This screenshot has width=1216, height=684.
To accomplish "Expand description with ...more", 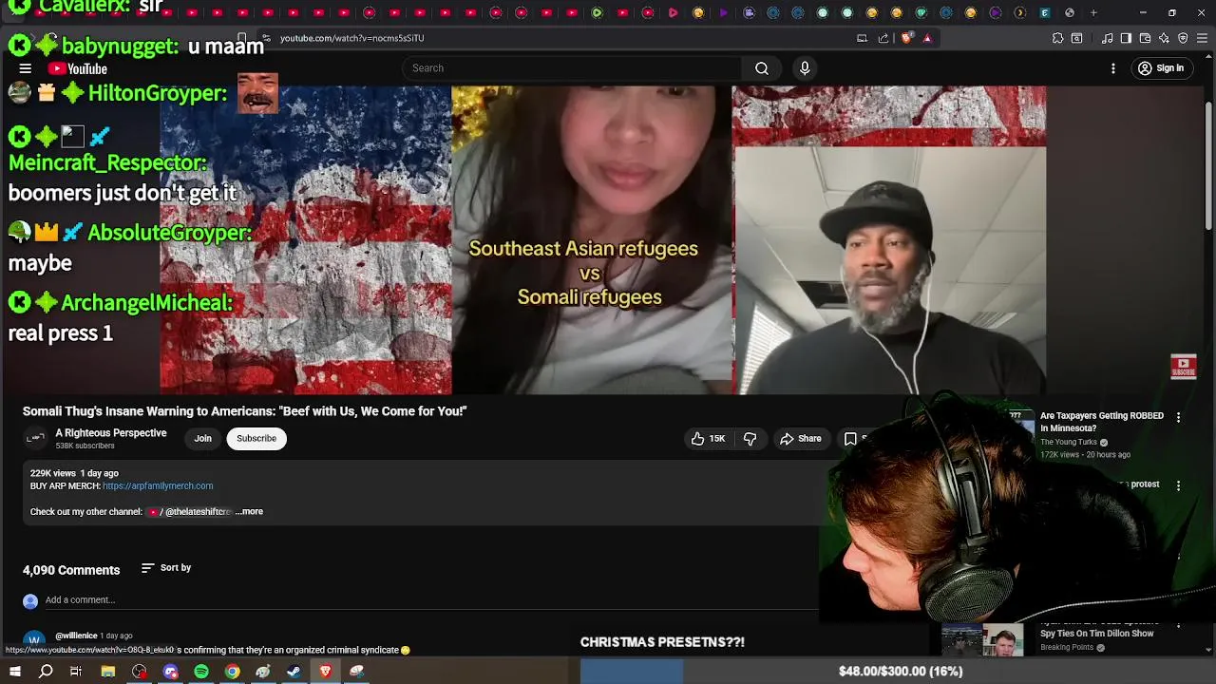I will point(250,512).
